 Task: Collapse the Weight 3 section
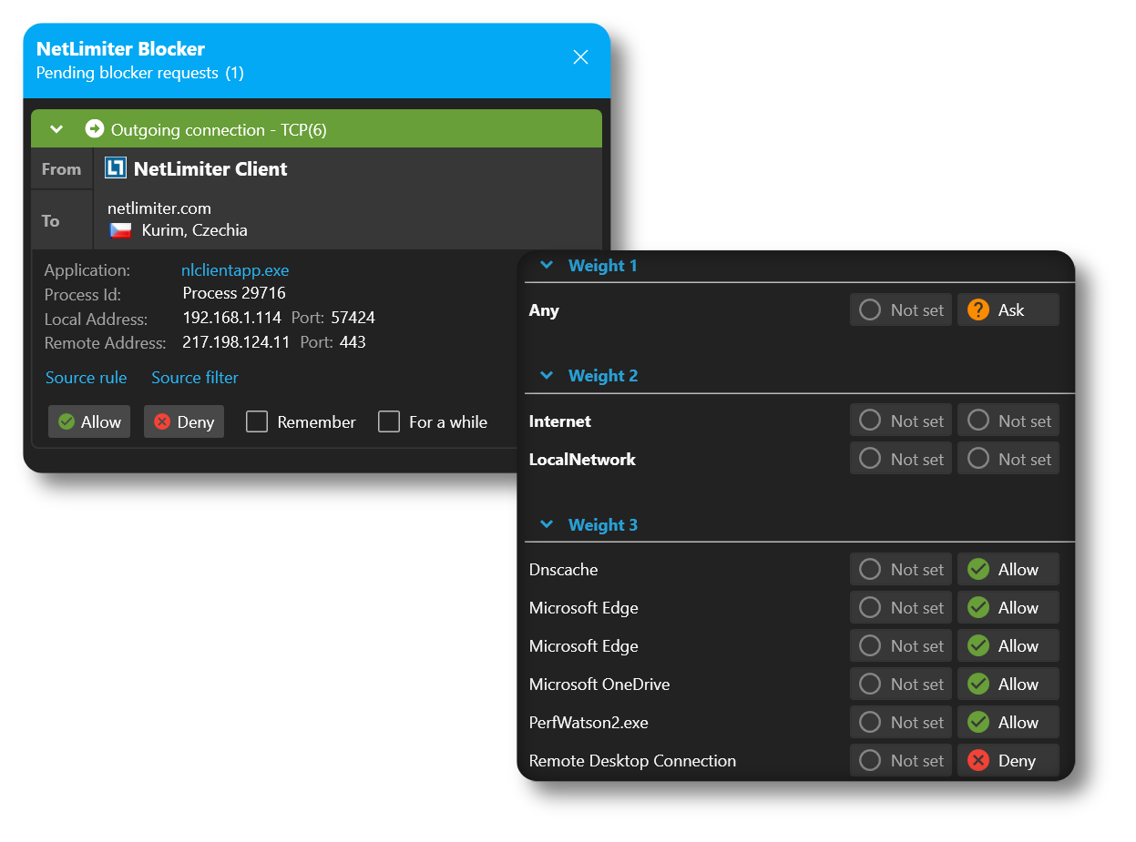coord(547,525)
